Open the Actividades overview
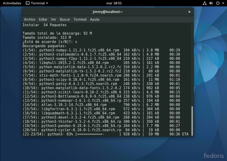Viewport: 227px width, 161px height. tap(12, 3)
